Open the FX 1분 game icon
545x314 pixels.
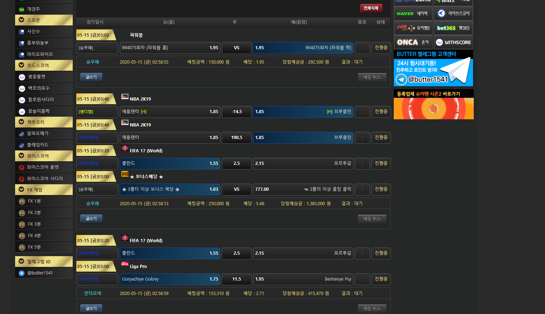tap(22, 202)
